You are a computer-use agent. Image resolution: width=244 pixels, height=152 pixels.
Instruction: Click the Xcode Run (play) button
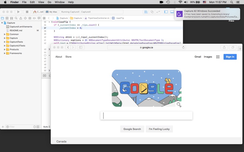click(x=18, y=12)
